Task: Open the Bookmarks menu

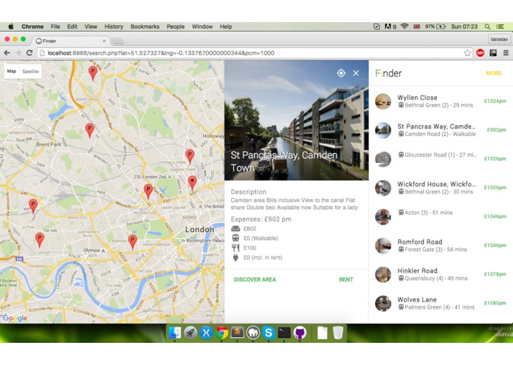Action: click(145, 27)
